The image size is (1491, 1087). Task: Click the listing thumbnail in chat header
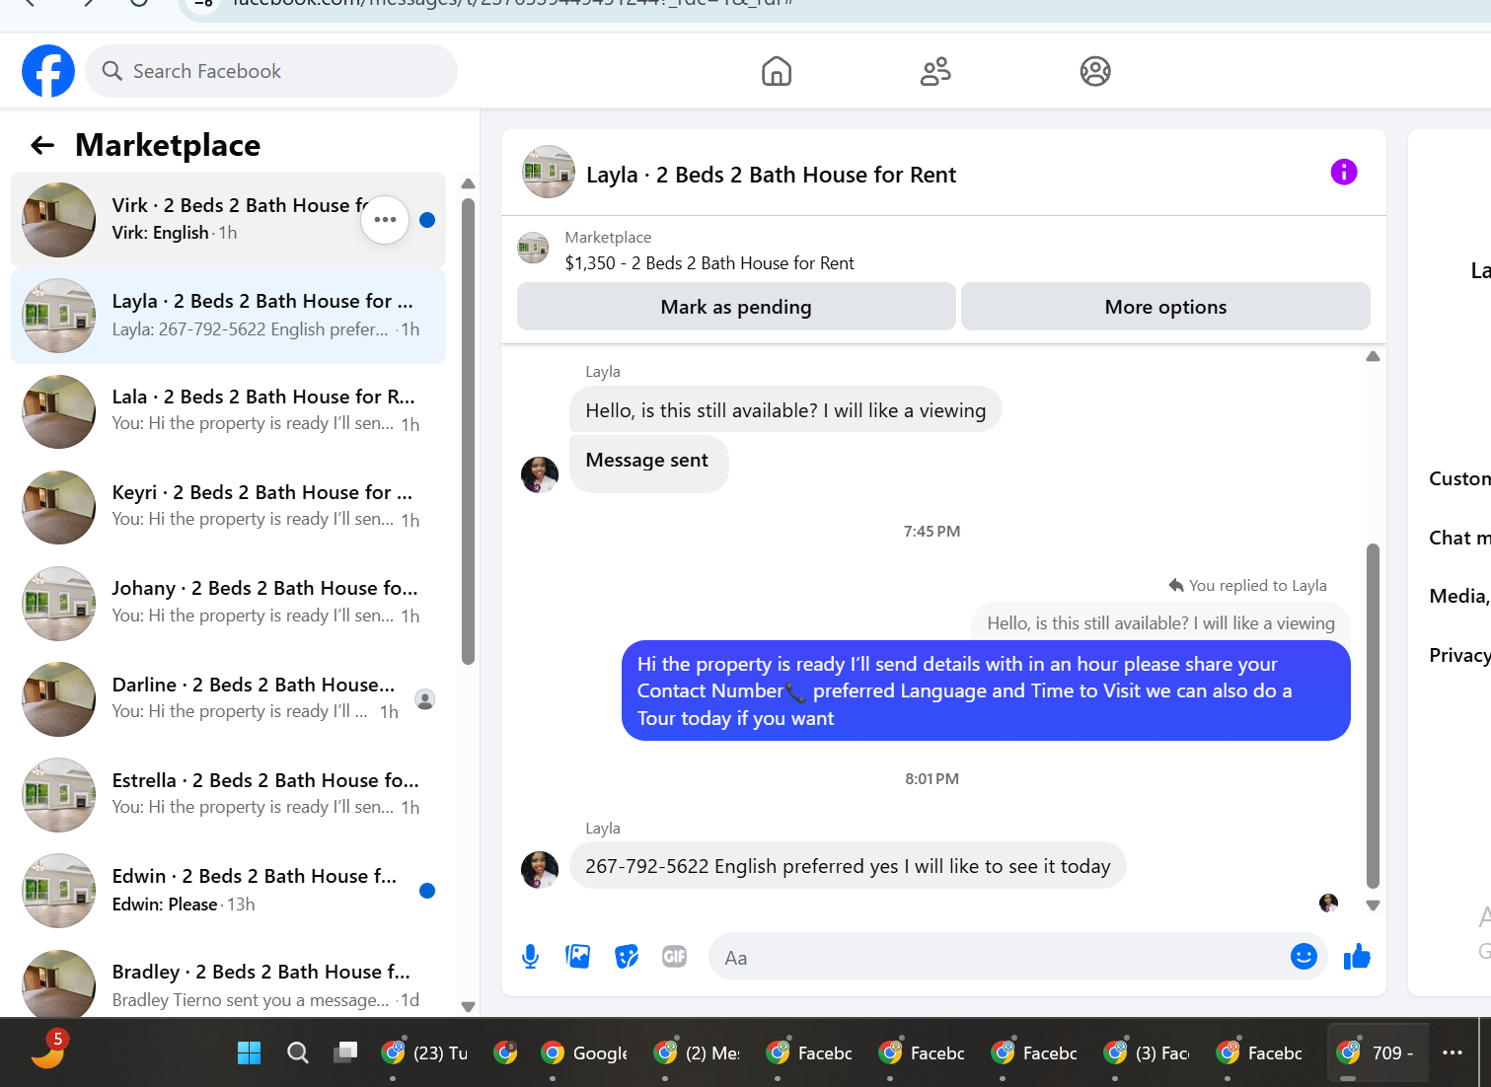[x=549, y=173]
